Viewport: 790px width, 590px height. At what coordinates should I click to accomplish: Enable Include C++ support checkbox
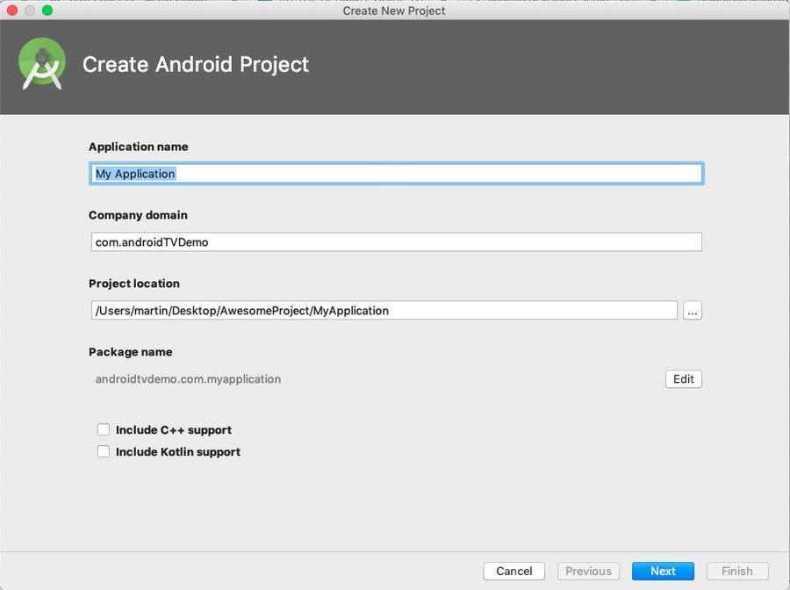click(x=104, y=429)
